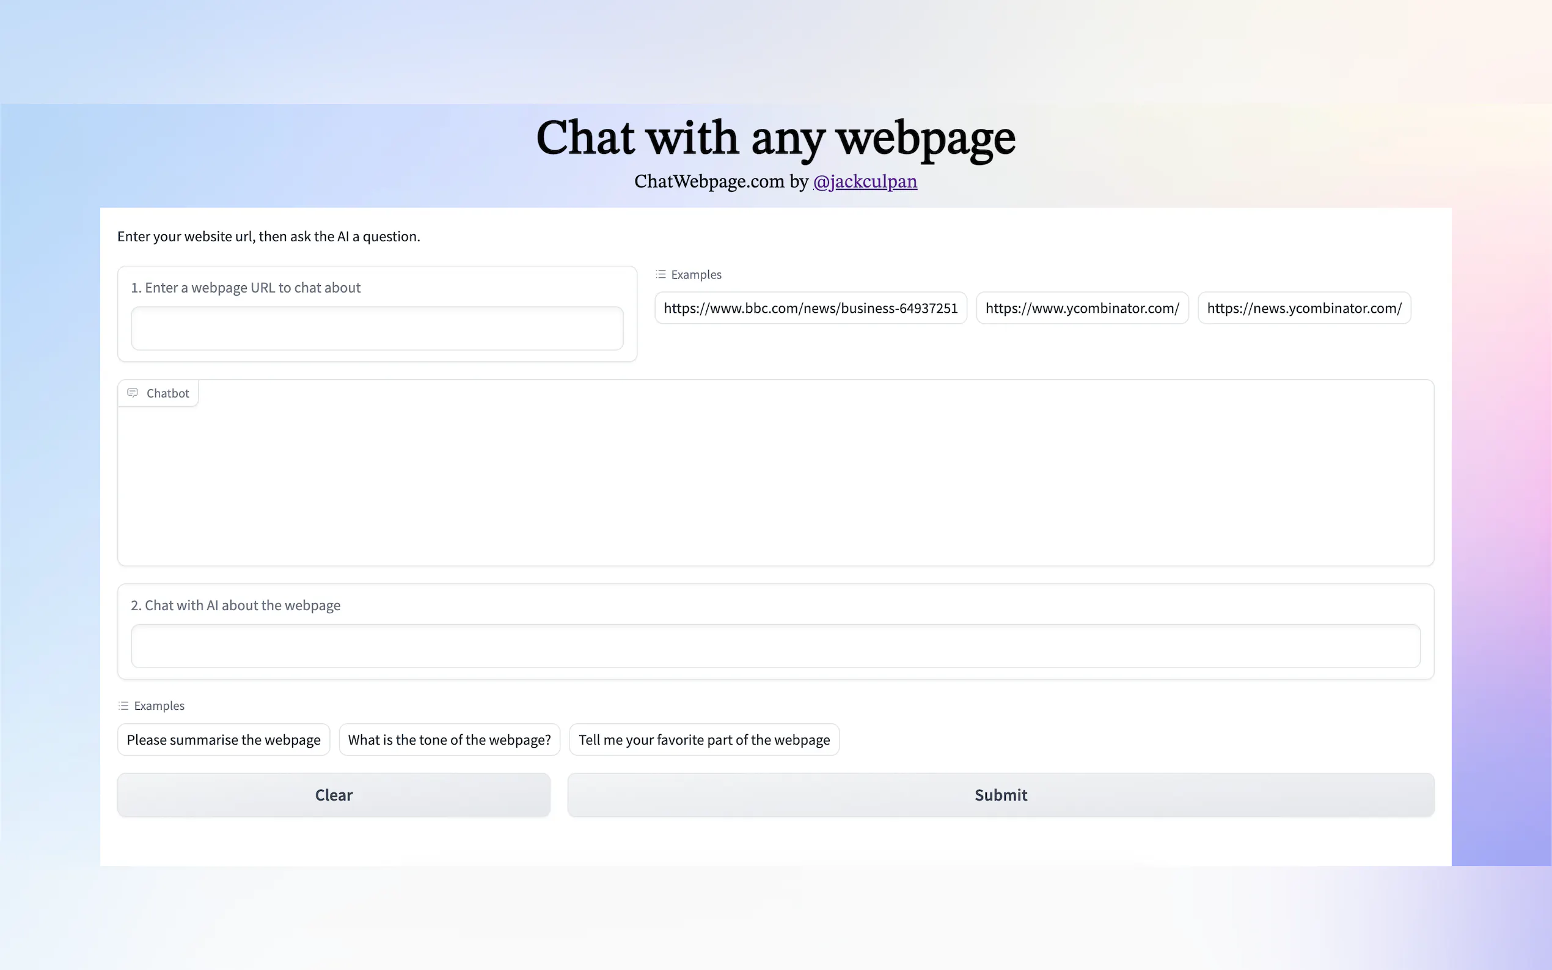Open the @jackculpan profile link

click(x=865, y=181)
